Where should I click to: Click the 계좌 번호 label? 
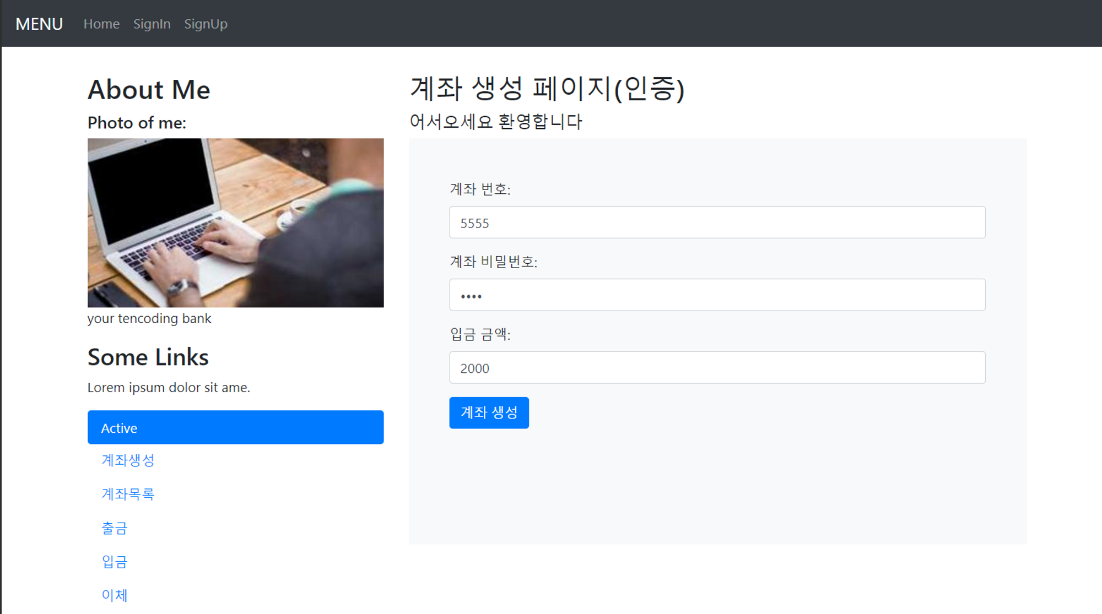click(x=480, y=189)
